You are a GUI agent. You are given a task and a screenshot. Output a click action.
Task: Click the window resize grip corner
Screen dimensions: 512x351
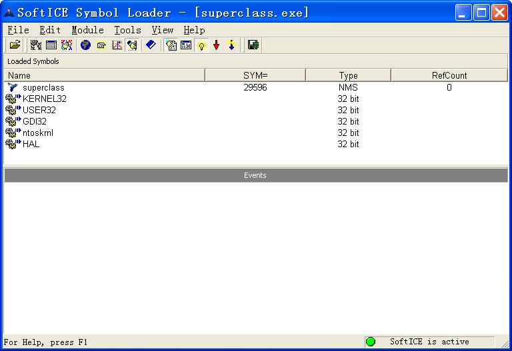pos(505,343)
